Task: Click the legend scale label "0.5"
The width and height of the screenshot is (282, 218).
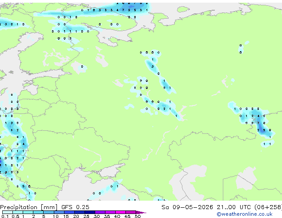Action: click(16, 216)
